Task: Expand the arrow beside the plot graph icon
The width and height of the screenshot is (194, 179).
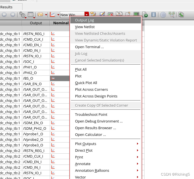Action: click(x=58, y=15)
